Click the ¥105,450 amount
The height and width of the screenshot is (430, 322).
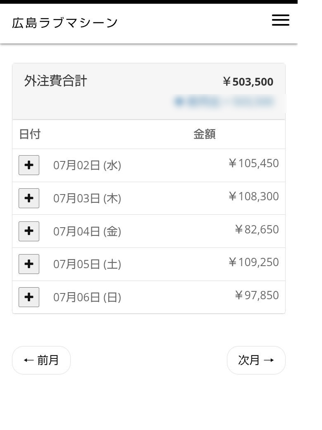click(253, 163)
